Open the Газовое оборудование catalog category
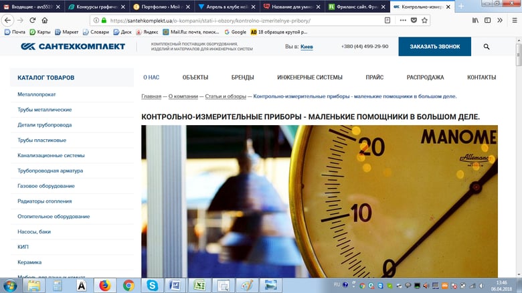Image resolution: width=522 pixels, height=293 pixels. [46, 186]
